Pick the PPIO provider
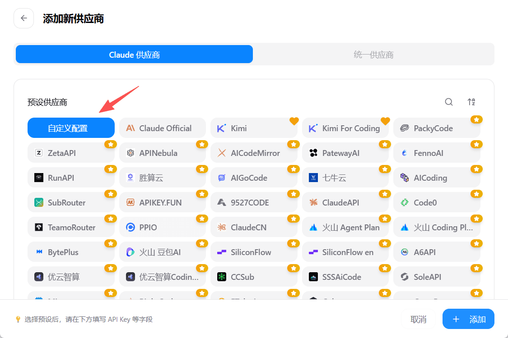Image resolution: width=508 pixels, height=338 pixels. (162, 228)
